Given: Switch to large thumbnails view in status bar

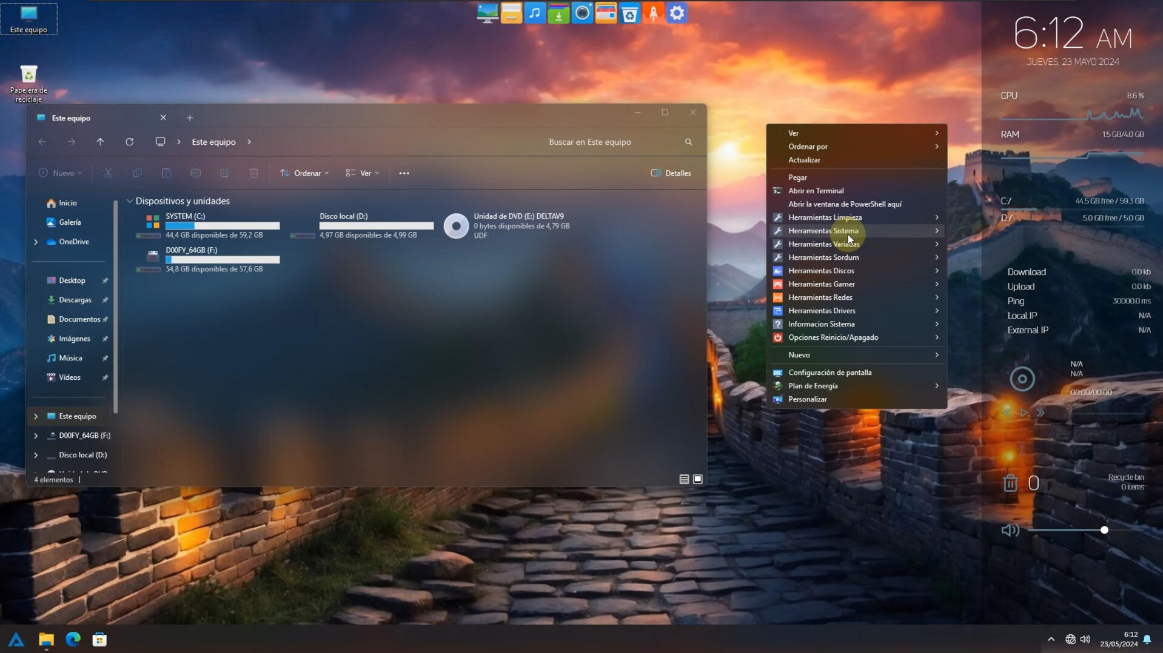Looking at the screenshot, I should pos(698,479).
